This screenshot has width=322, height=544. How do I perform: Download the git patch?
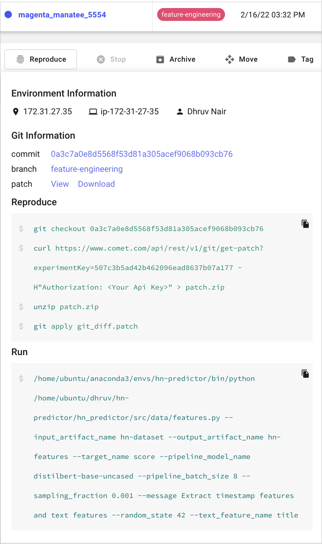tap(96, 184)
